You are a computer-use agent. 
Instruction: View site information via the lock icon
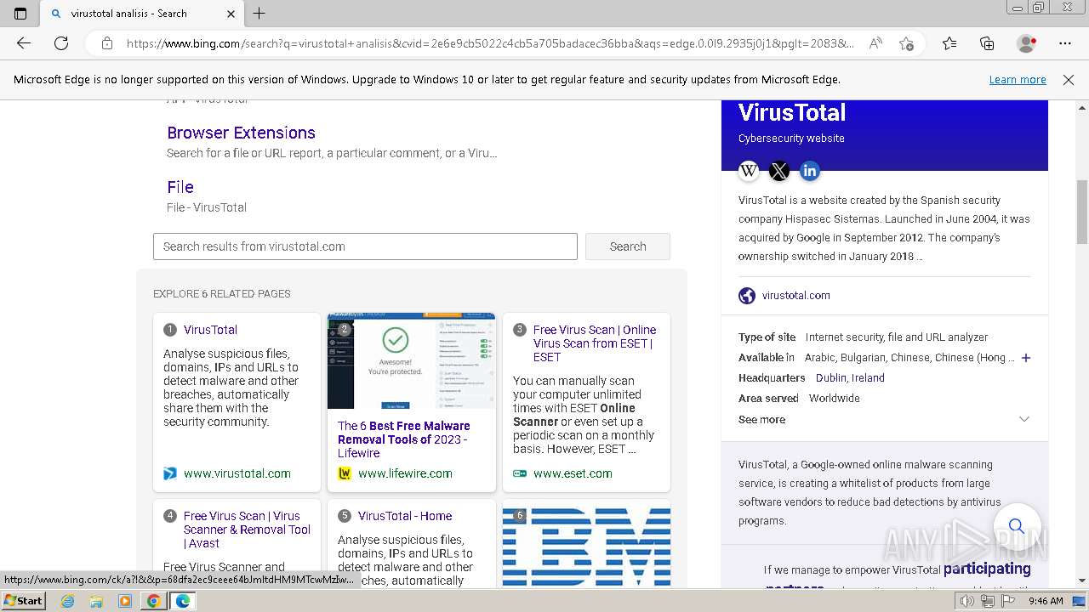107,43
